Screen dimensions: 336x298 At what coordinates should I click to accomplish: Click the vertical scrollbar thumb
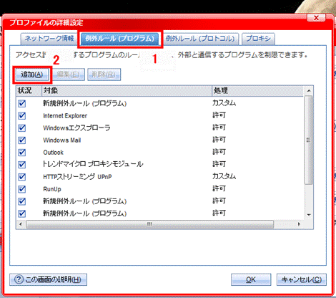click(309, 140)
